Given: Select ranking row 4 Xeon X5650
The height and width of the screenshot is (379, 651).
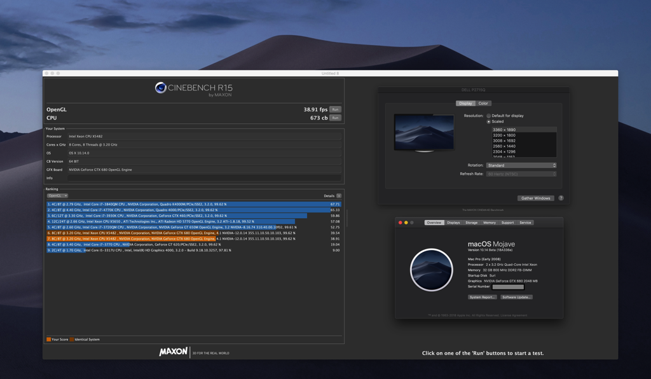Looking at the screenshot, I should pyautogui.click(x=194, y=222).
